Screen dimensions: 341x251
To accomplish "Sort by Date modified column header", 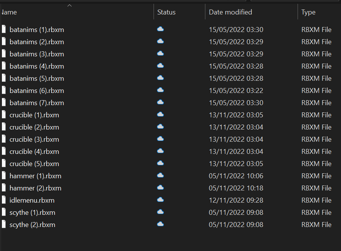I will pyautogui.click(x=230, y=12).
